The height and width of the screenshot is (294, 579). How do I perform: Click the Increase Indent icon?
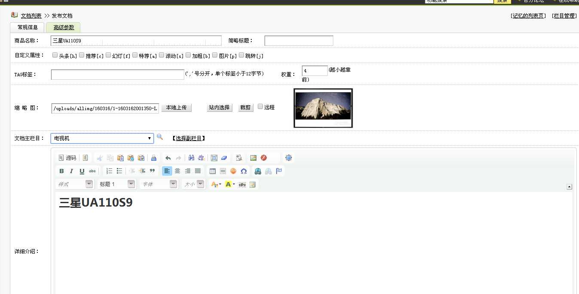coord(143,171)
